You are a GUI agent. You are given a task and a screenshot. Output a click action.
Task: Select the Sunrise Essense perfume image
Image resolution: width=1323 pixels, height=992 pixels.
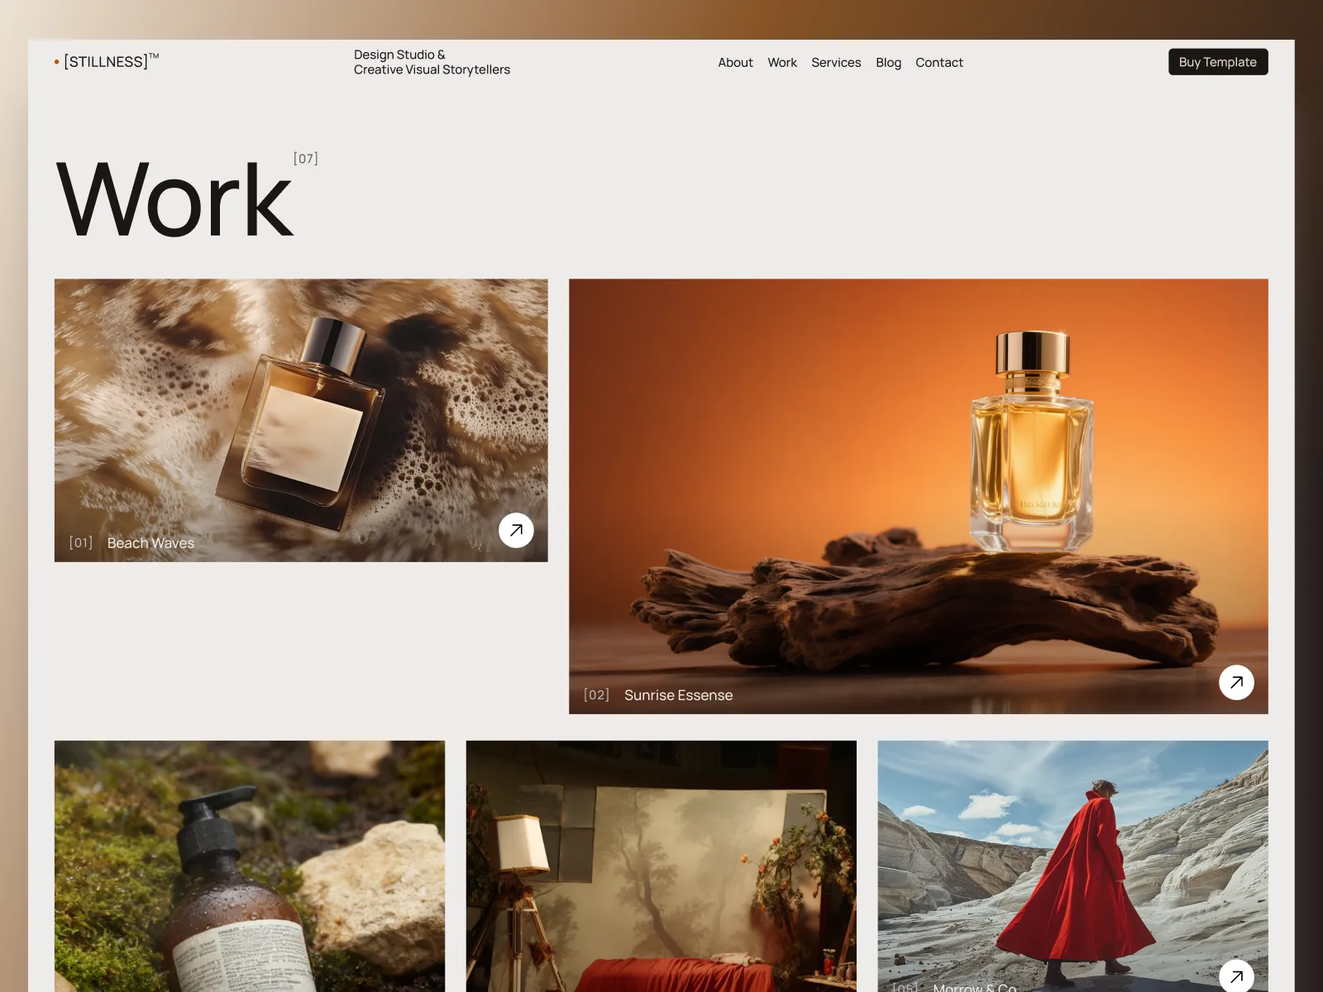919,496
